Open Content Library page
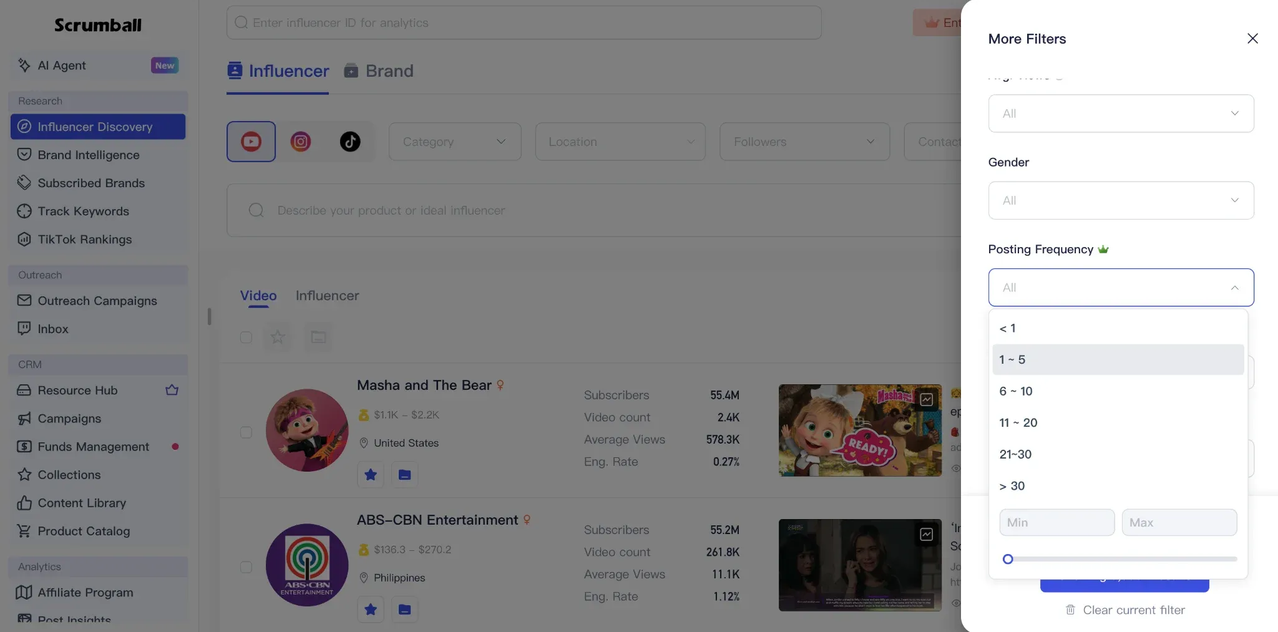 click(98, 503)
